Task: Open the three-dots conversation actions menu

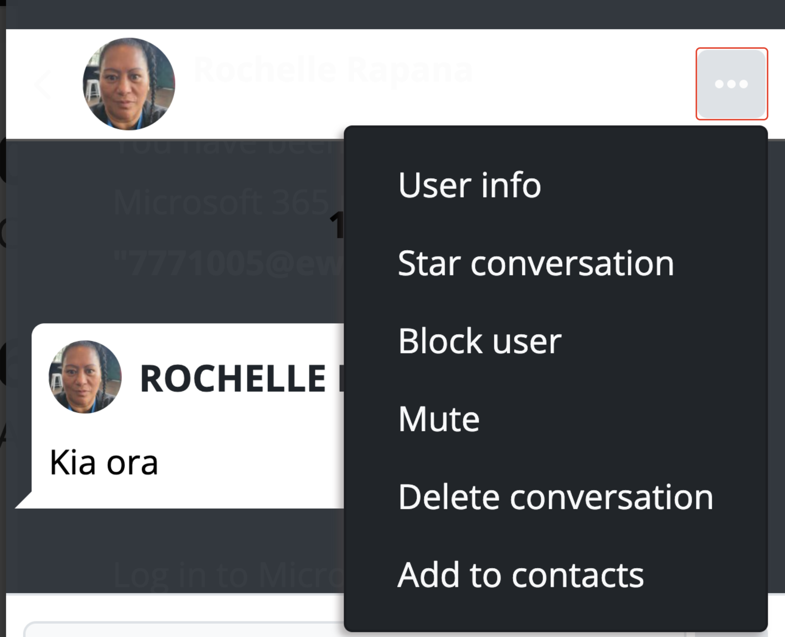Action: coord(732,84)
